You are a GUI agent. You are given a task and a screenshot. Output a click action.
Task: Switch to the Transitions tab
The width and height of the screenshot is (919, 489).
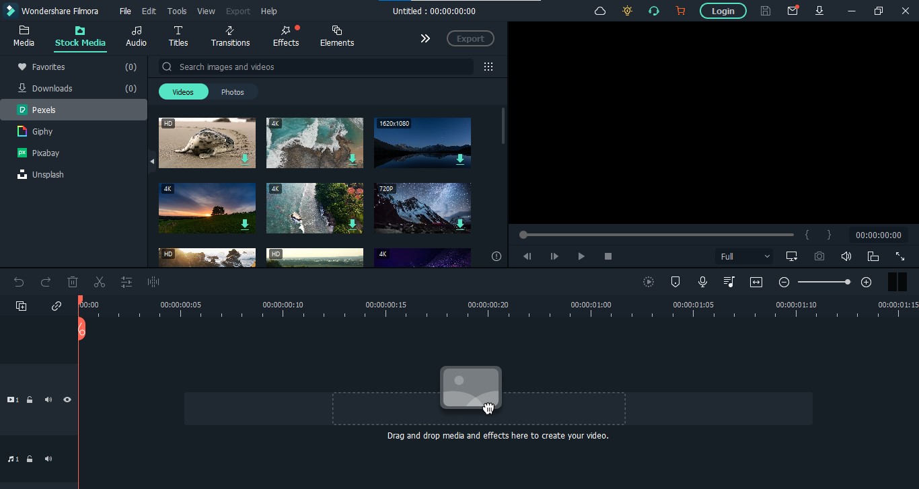230,36
